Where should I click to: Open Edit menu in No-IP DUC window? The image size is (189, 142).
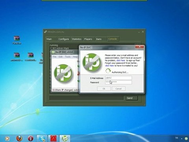(61, 57)
